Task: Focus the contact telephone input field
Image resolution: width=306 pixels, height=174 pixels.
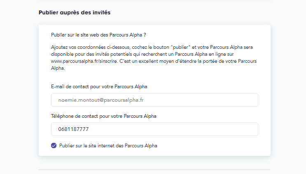Action: tap(154, 129)
